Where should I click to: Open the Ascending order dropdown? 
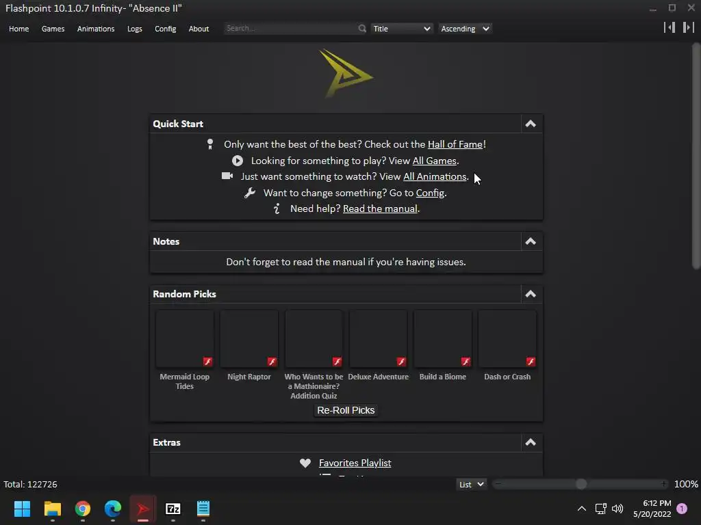coord(465,29)
